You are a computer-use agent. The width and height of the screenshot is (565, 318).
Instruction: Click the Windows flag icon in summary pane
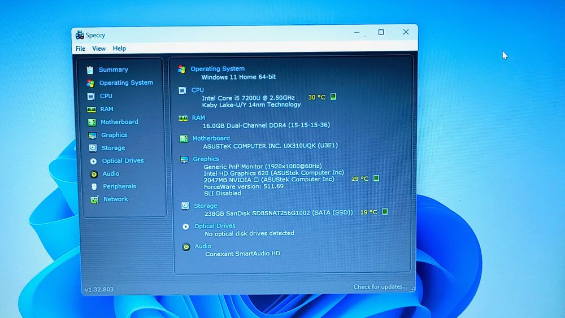click(182, 69)
